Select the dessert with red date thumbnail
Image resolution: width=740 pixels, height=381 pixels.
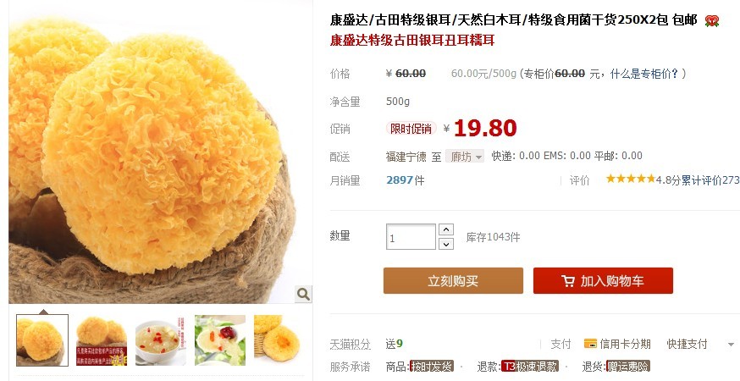click(220, 340)
